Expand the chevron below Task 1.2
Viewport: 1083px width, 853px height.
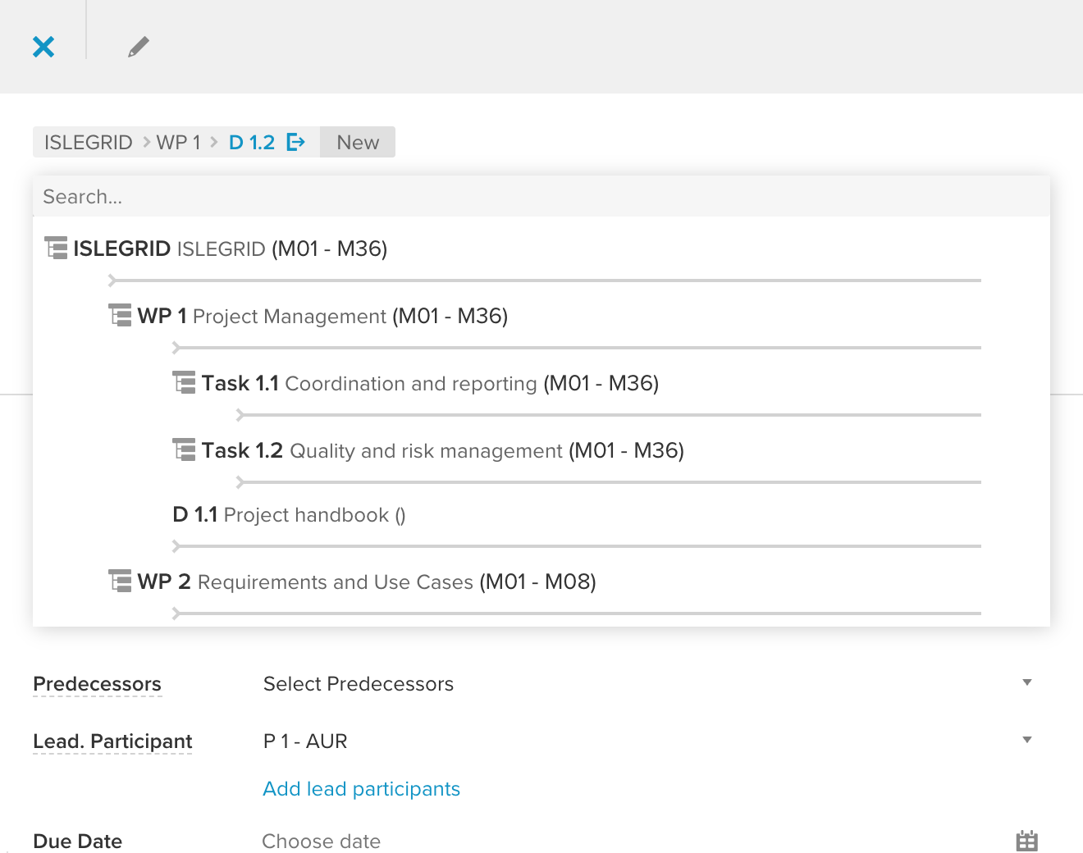(x=240, y=482)
